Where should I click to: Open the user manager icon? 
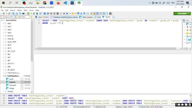click(x=34, y=13)
